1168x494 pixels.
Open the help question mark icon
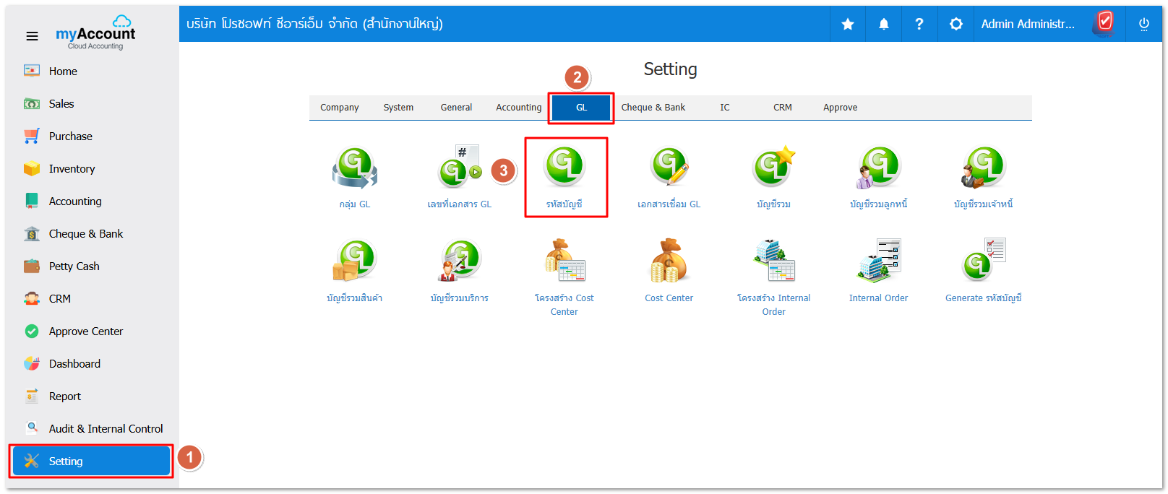pyautogui.click(x=919, y=25)
